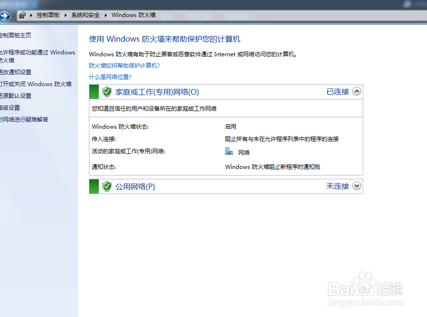
Task: Click the shield icon beside 公用网络(P)
Action: (x=107, y=186)
